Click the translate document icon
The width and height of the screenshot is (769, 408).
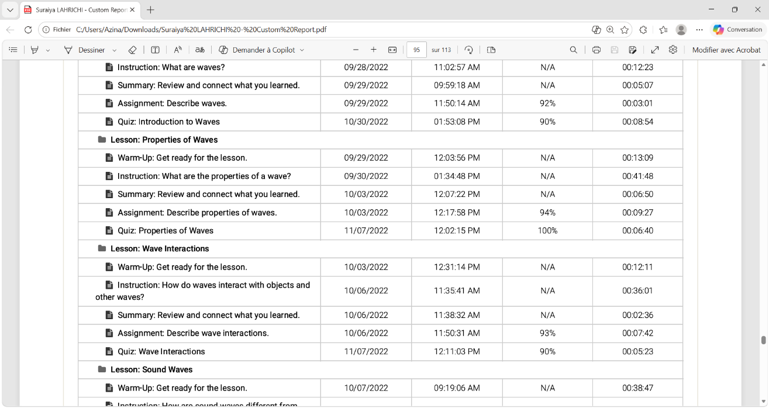tap(200, 50)
